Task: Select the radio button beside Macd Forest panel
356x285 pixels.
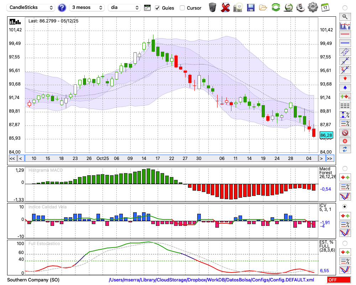Action: [x=345, y=168]
